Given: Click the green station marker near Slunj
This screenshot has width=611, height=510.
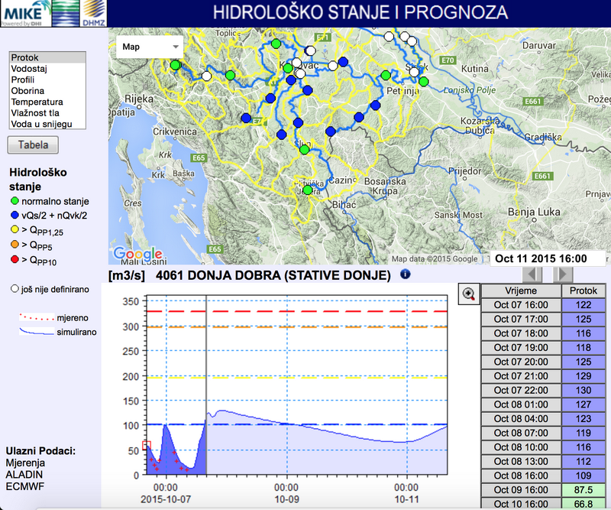Looking at the screenshot, I should click(304, 150).
